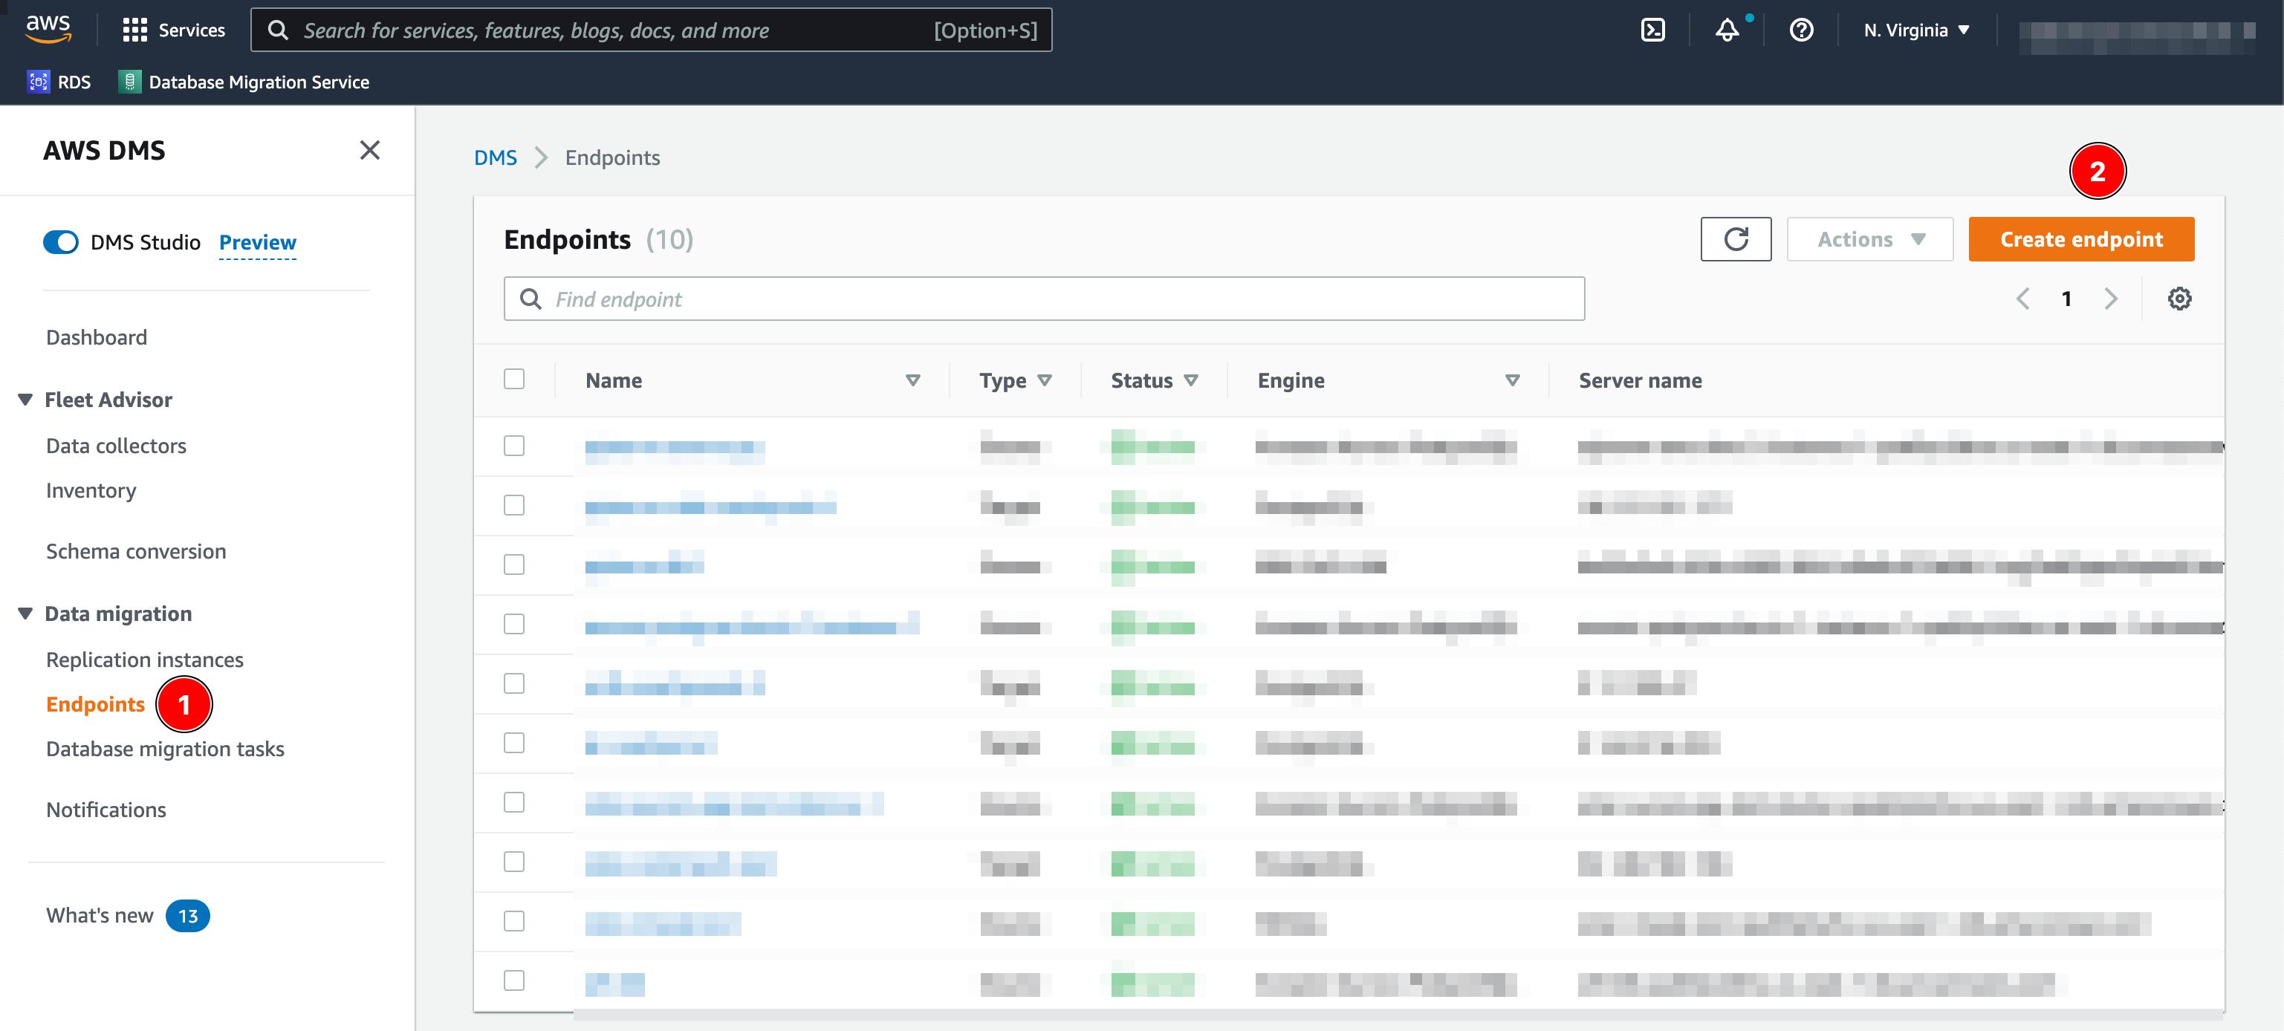
Task: Open the Actions dropdown
Action: point(1869,239)
